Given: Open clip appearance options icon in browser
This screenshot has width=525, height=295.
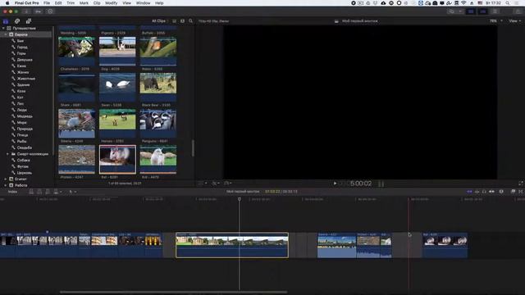Looking at the screenshot, I should [182, 21].
